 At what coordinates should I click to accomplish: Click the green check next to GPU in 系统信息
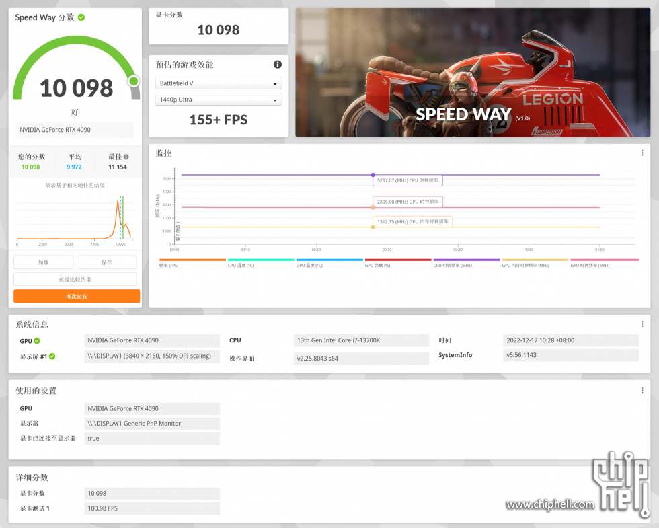[x=37, y=341]
